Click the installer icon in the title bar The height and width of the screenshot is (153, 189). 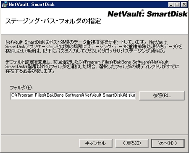pos(4,5)
